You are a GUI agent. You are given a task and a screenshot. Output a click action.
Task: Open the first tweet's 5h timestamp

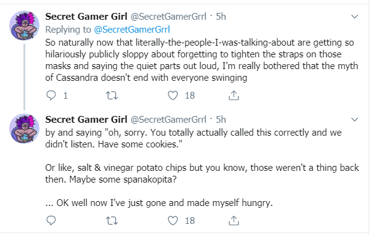point(221,17)
